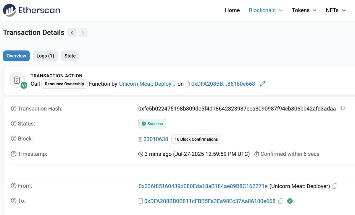Open the From address 0x236f85160439d080...

tap(203, 186)
